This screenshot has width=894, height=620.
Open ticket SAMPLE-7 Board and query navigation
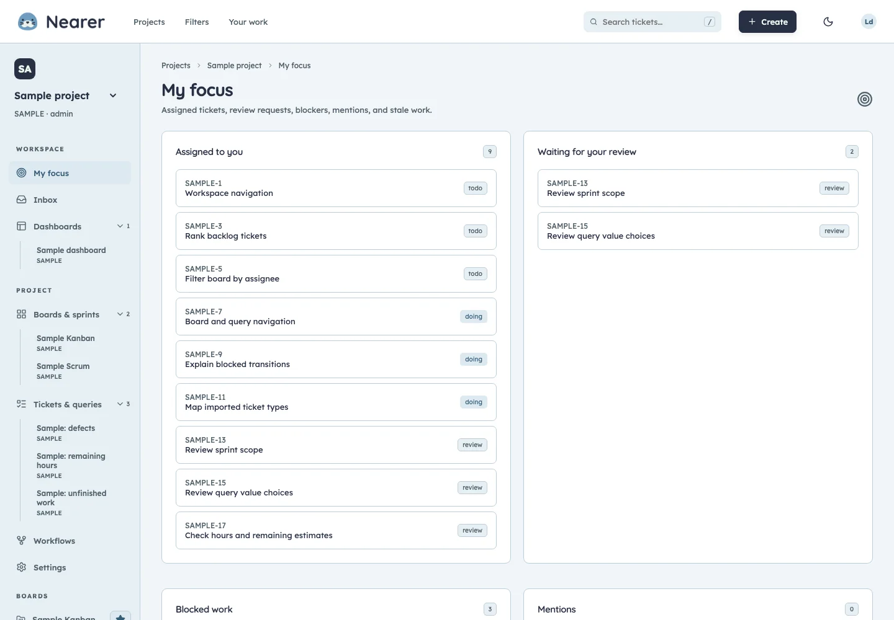coord(336,317)
